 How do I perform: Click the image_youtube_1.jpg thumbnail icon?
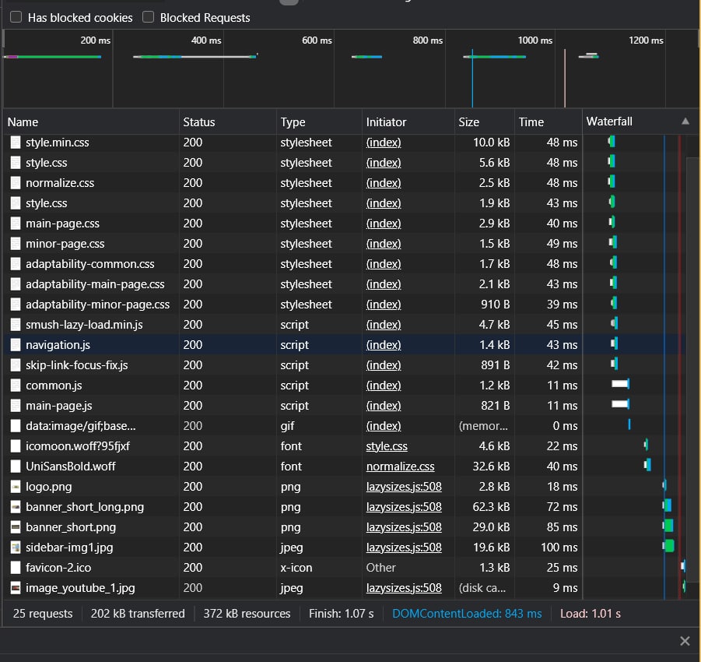tap(16, 588)
